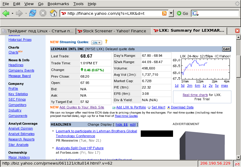
Task: Select the 5d chart range link
Action: pyautogui.click(x=183, y=85)
